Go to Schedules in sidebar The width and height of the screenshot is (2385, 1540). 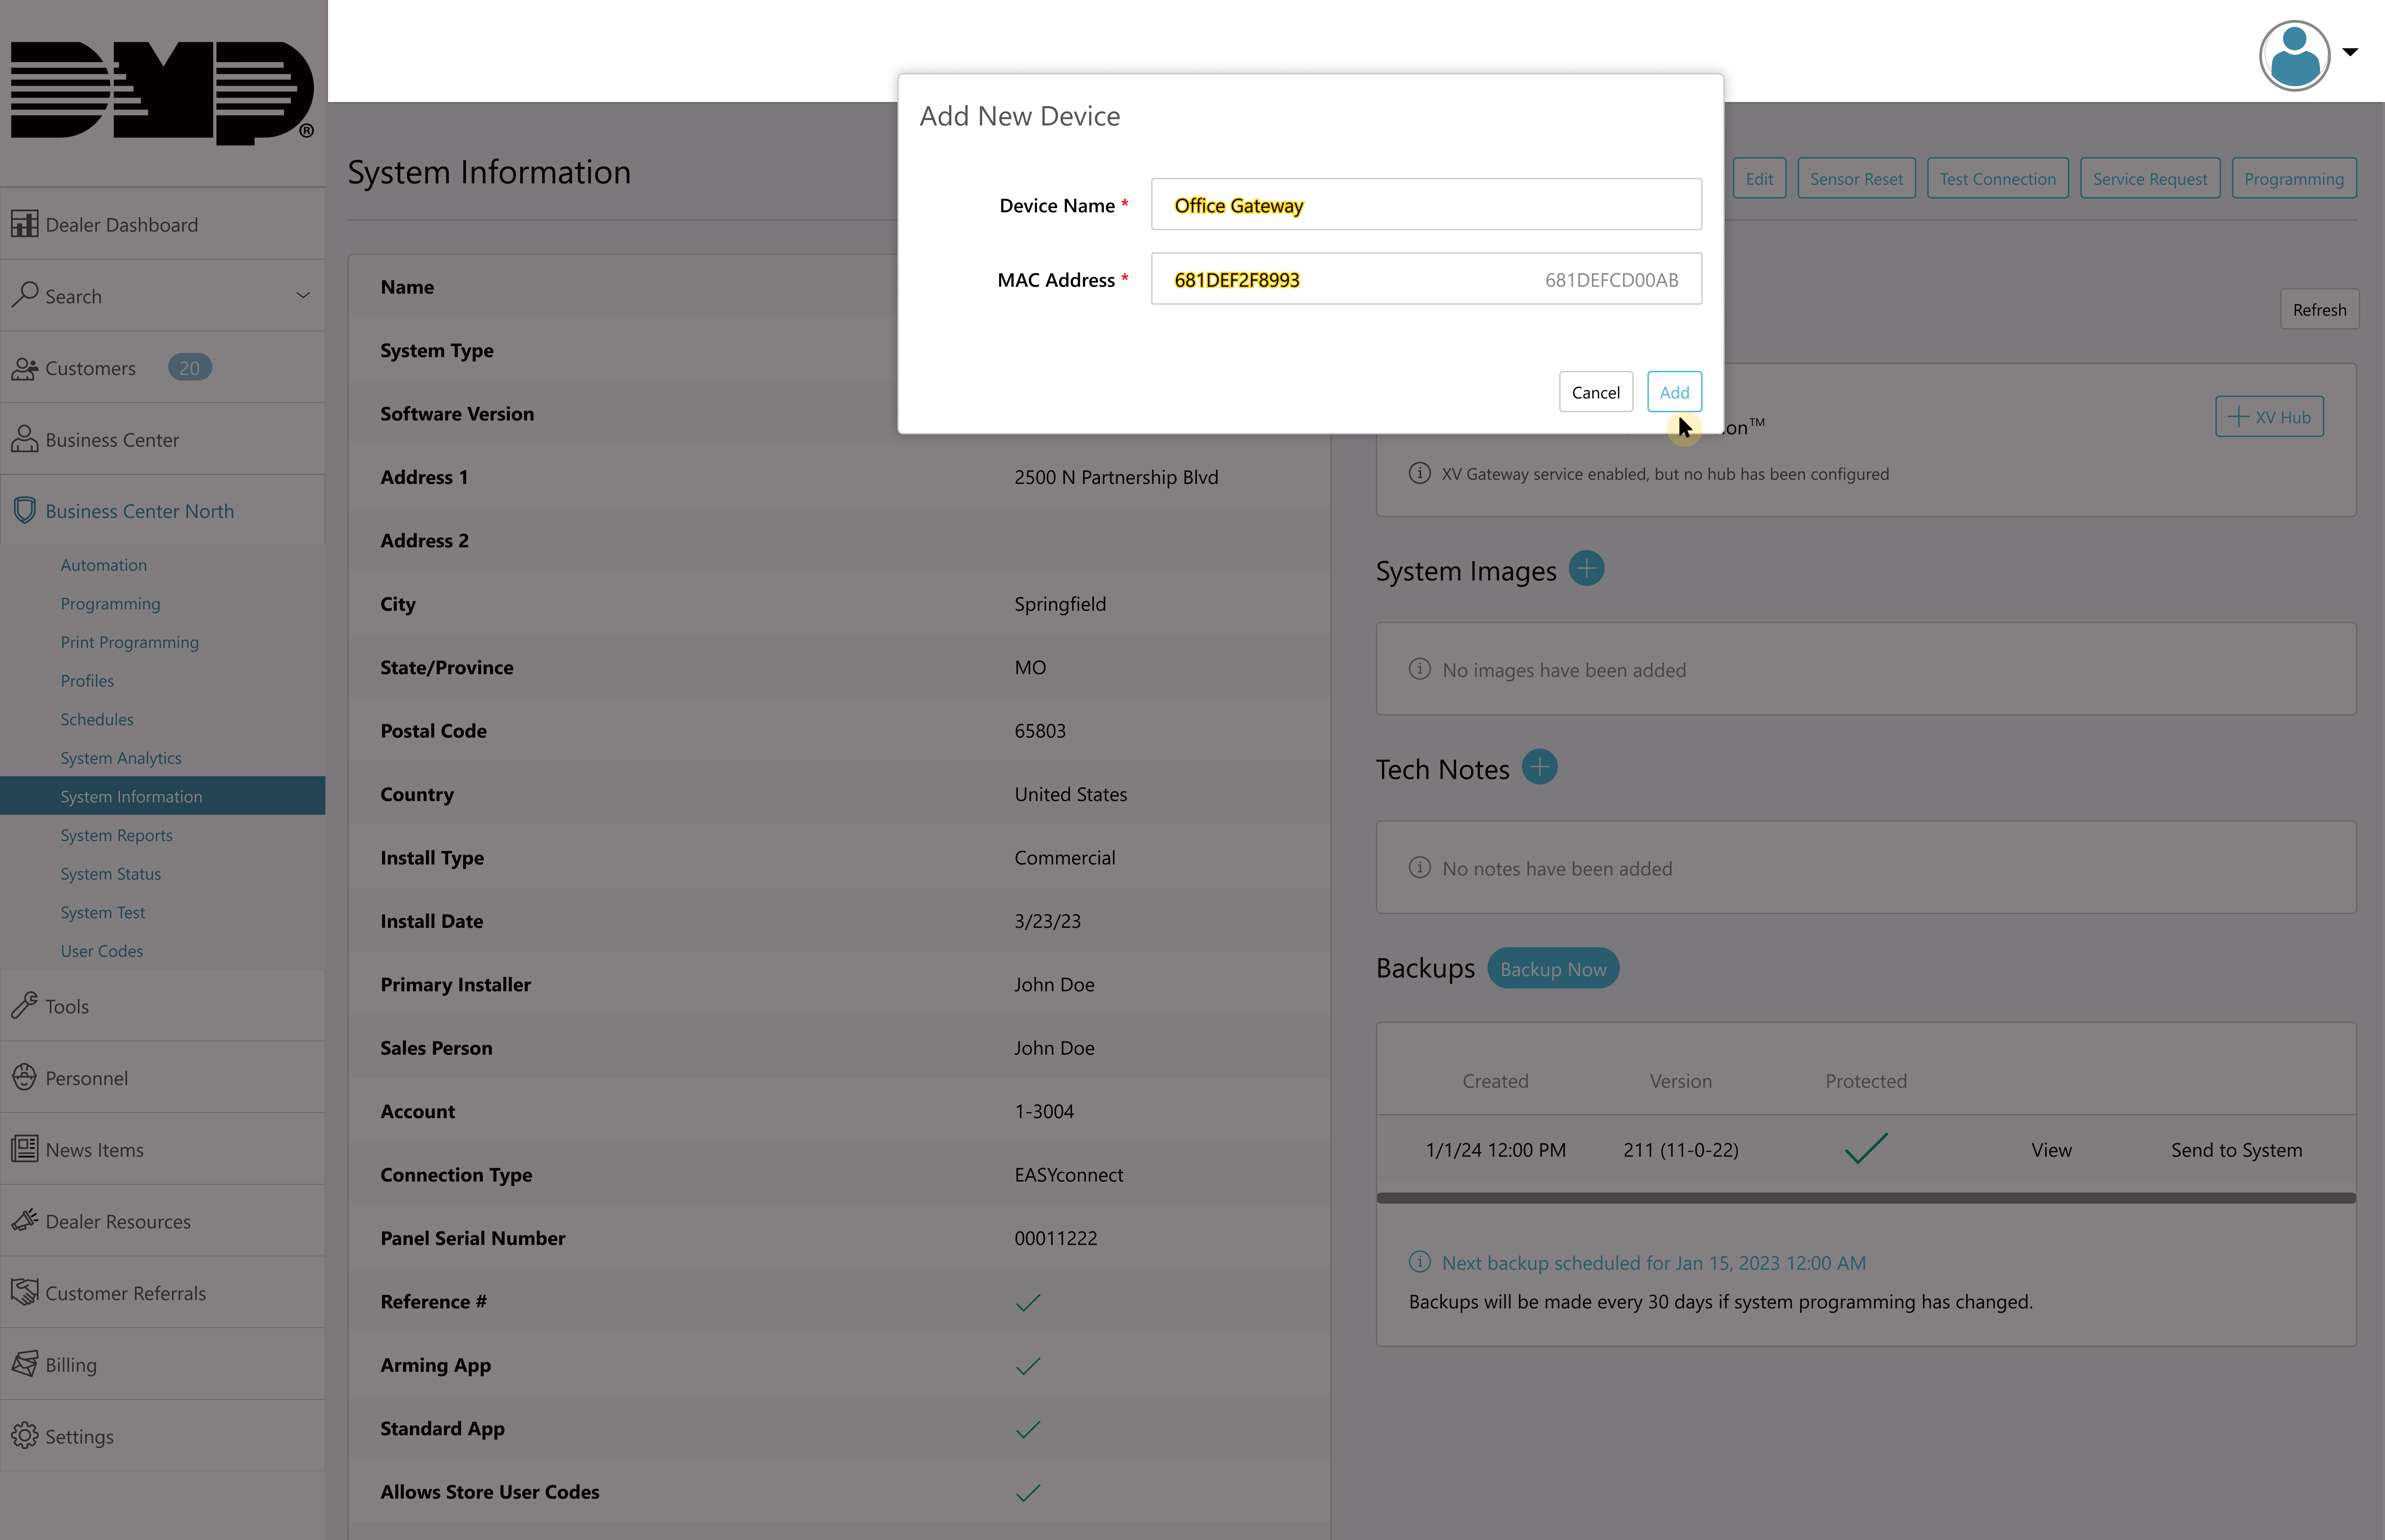tap(97, 720)
